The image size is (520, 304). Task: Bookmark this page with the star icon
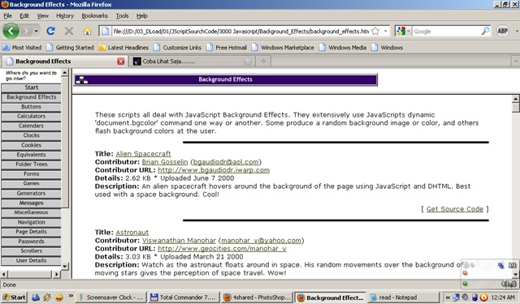pyautogui.click(x=375, y=31)
